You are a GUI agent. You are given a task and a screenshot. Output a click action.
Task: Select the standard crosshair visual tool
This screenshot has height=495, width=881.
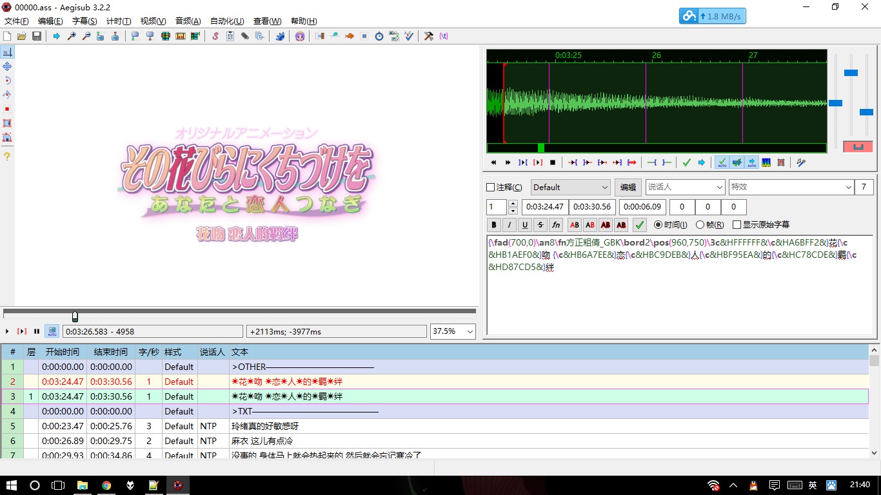pyautogui.click(x=7, y=52)
